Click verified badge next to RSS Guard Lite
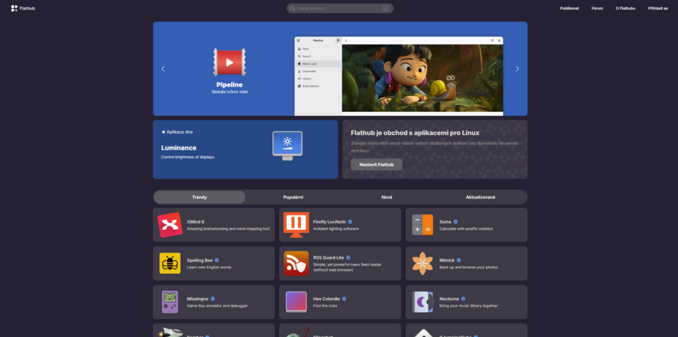The image size is (678, 337). tap(348, 258)
